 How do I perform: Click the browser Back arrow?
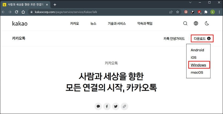coord(3,12)
